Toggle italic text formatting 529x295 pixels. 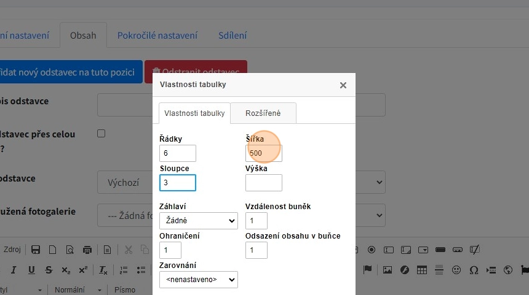pyautogui.click(x=14, y=270)
